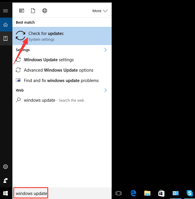Select Advanced Windows Update options
Image resolution: width=195 pixels, height=199 pixels.
59,70
